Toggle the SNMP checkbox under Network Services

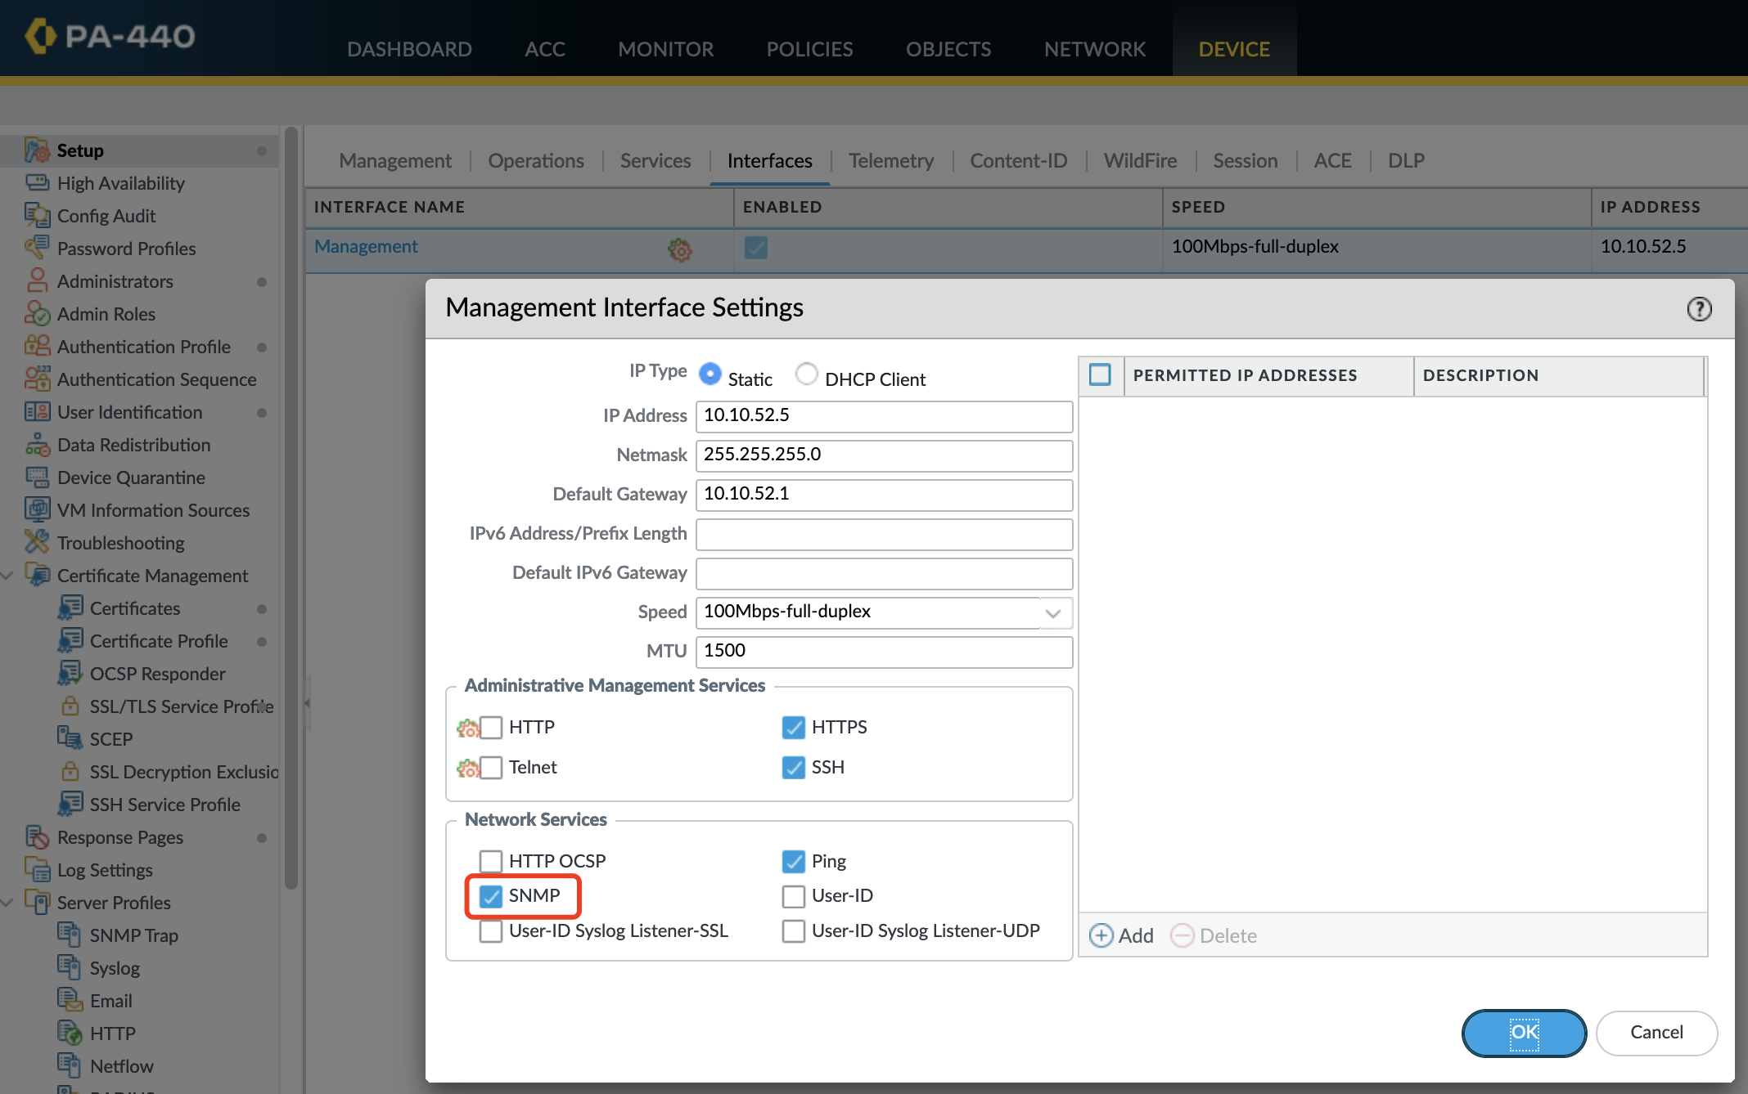[489, 894]
